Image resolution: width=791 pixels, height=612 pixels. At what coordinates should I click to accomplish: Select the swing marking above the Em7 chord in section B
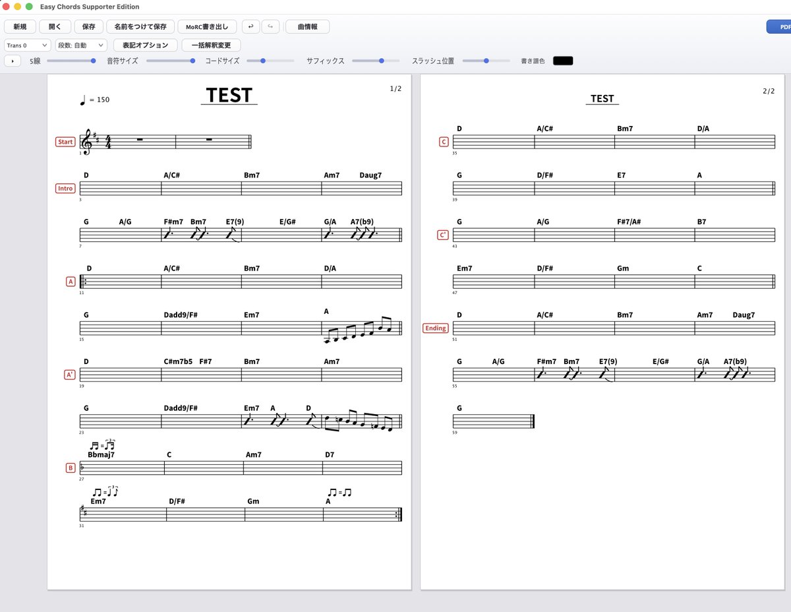pos(105,492)
